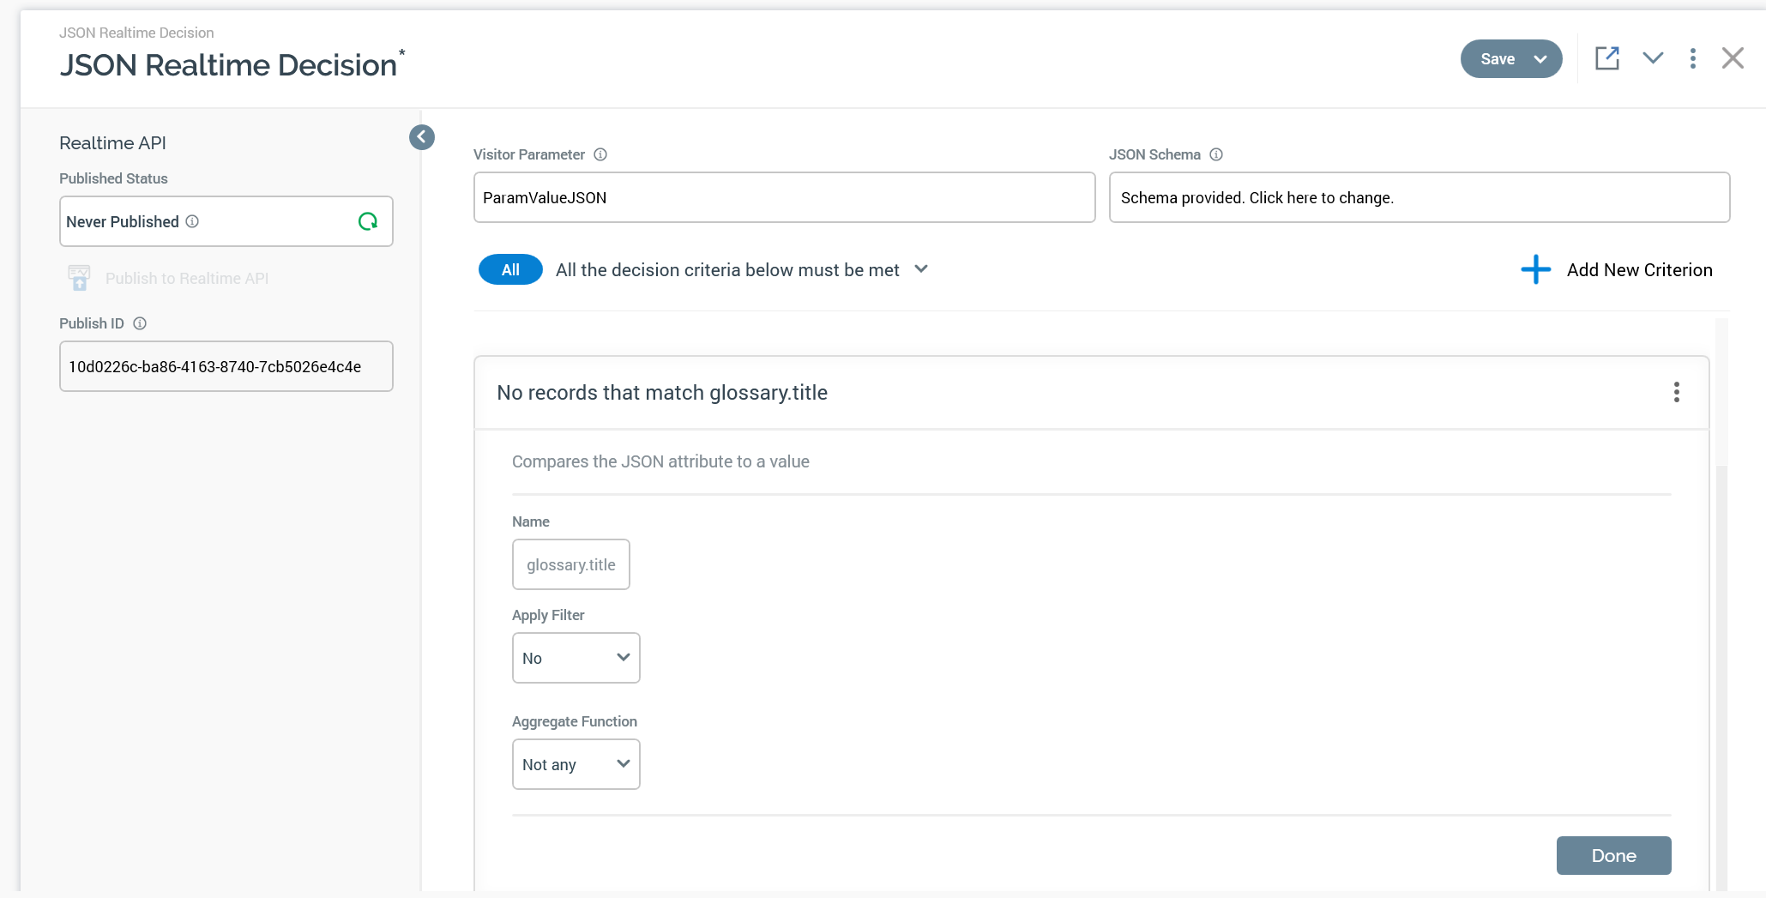The height and width of the screenshot is (898, 1766).
Task: Expand the decision criteria match dropdown
Action: coord(921,269)
